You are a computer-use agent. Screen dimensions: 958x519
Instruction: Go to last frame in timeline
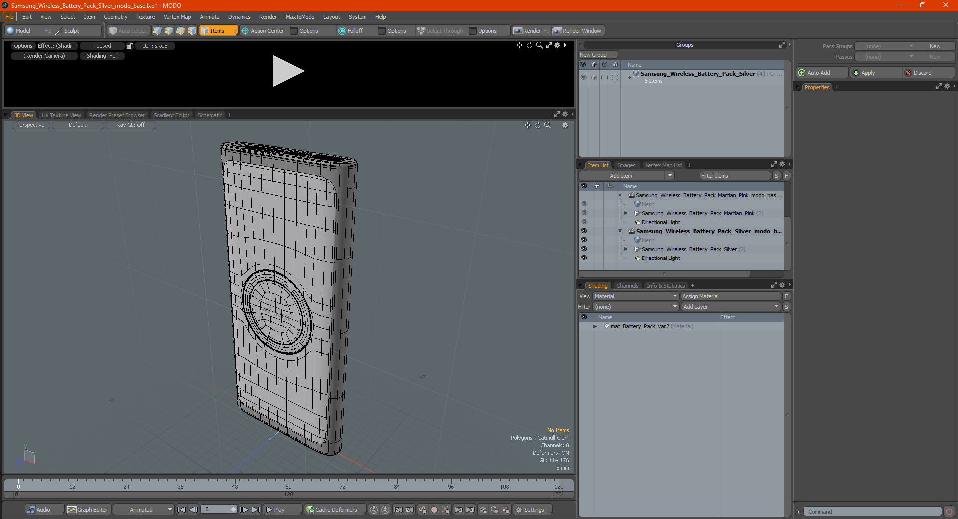[x=256, y=510]
